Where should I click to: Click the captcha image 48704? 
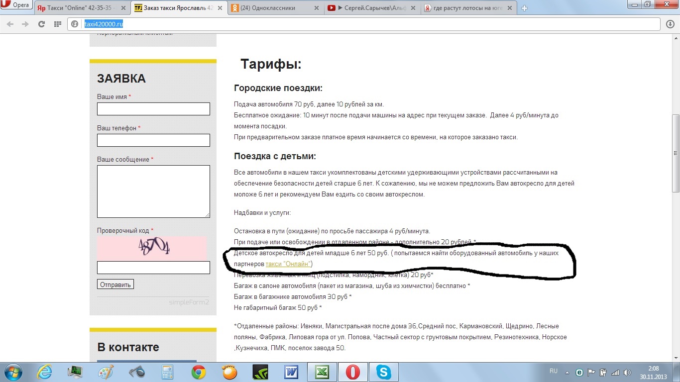pyautogui.click(x=152, y=248)
